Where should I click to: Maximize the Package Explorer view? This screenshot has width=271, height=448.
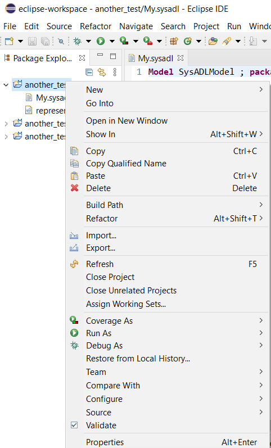(113, 56)
